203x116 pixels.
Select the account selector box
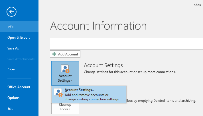click(x=127, y=43)
